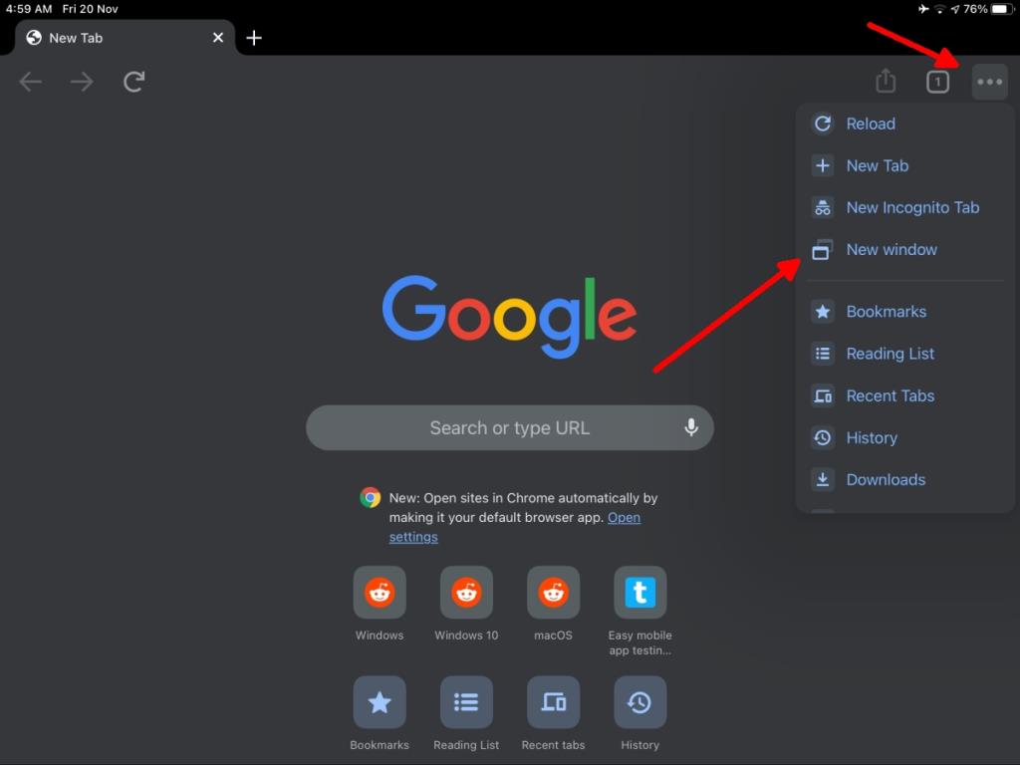Choose Reading List from the menu

(x=890, y=354)
